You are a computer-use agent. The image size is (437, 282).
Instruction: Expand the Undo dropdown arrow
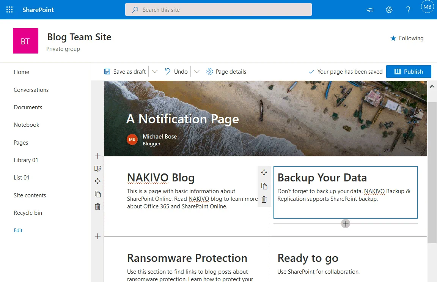(x=197, y=72)
